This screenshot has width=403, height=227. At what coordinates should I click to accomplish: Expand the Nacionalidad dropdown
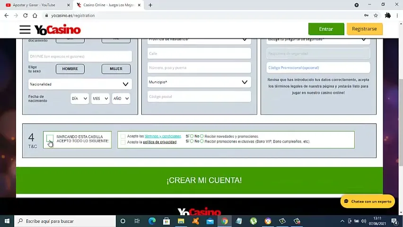pos(80,84)
